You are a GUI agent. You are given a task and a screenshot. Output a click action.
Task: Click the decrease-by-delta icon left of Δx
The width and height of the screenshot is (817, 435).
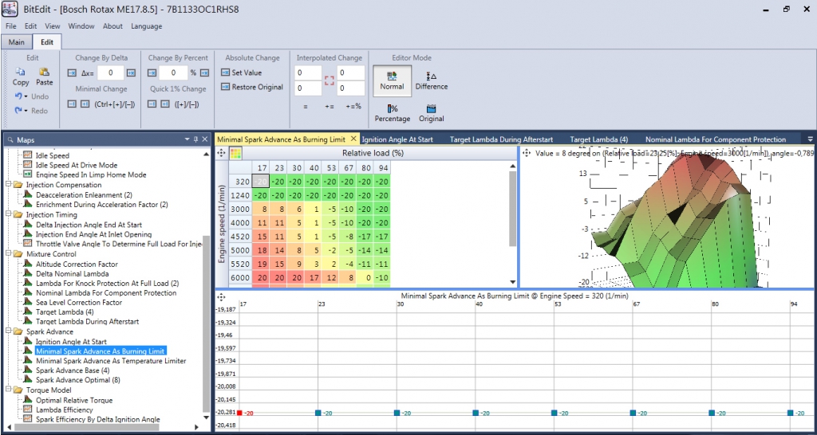click(72, 72)
